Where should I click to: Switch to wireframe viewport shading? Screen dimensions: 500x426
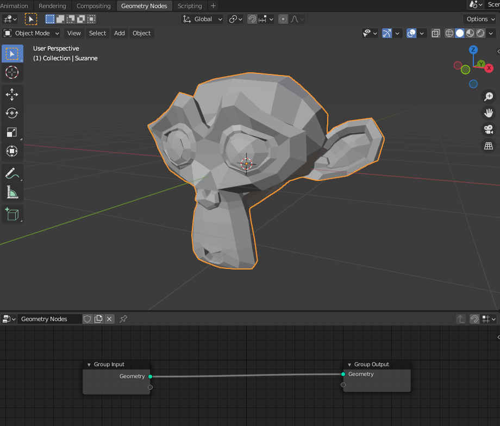(x=449, y=33)
